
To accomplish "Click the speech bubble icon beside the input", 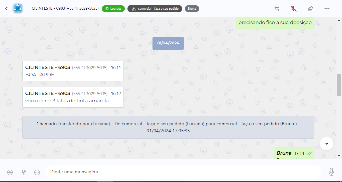I will coord(37,172).
